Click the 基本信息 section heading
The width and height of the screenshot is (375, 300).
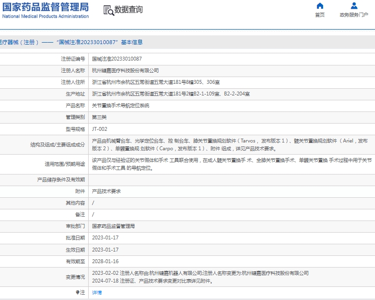point(132,42)
